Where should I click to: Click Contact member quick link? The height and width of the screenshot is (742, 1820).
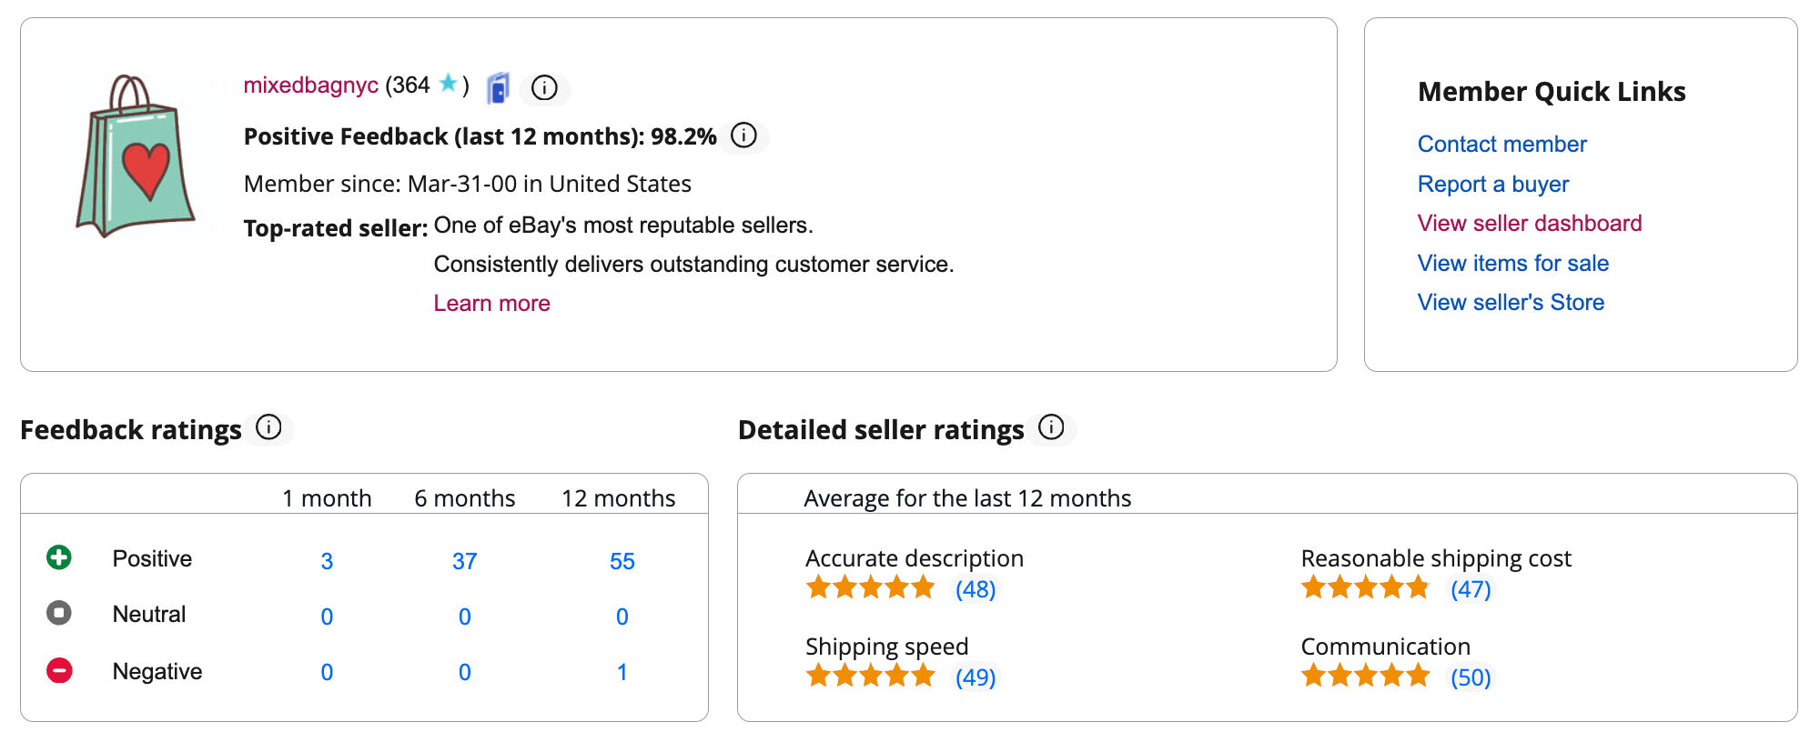click(1501, 145)
